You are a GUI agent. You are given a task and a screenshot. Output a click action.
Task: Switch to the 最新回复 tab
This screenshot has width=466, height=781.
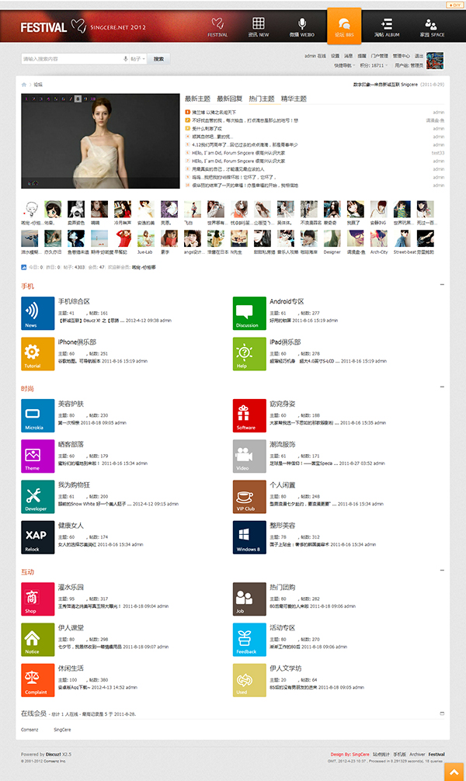[x=229, y=99]
